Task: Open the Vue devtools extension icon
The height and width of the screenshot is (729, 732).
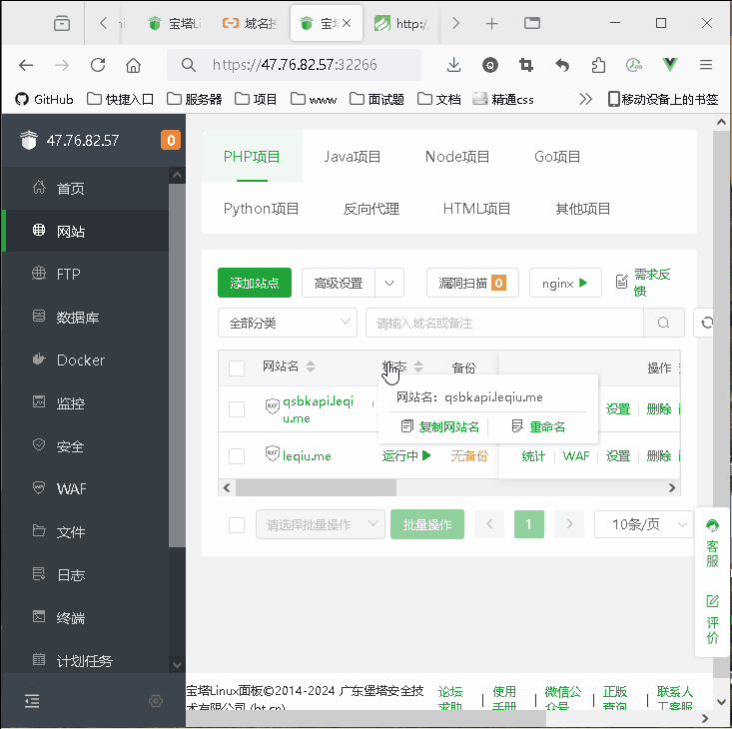Action: (x=670, y=64)
